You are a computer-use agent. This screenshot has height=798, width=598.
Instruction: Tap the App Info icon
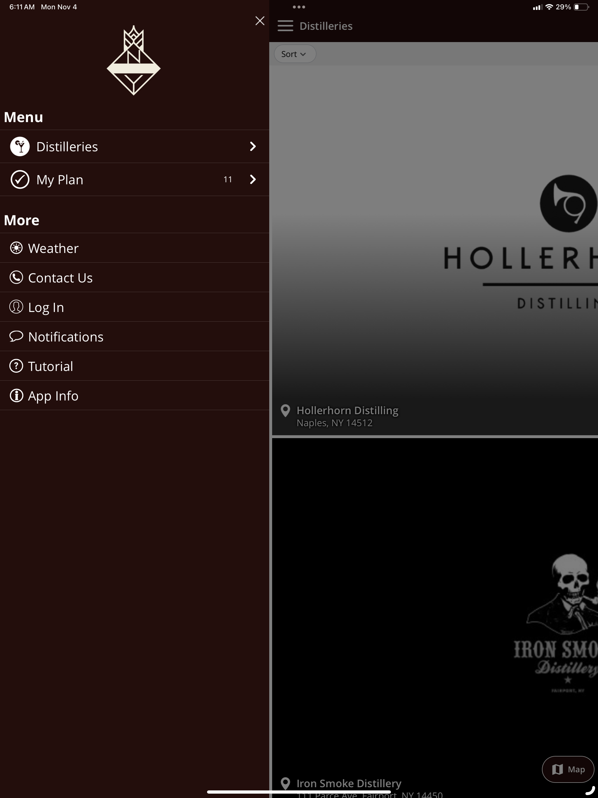point(16,395)
